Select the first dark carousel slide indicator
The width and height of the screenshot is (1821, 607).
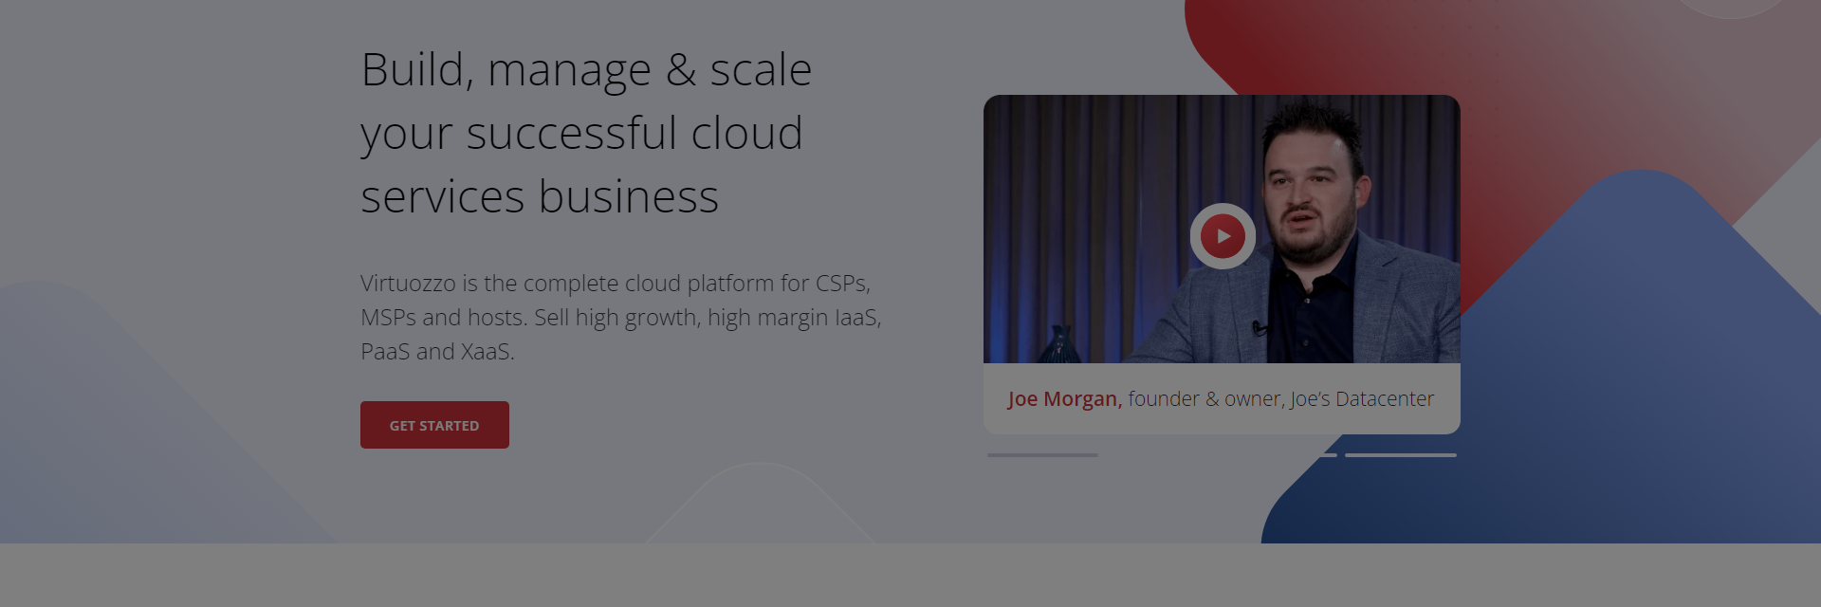pos(1042,455)
